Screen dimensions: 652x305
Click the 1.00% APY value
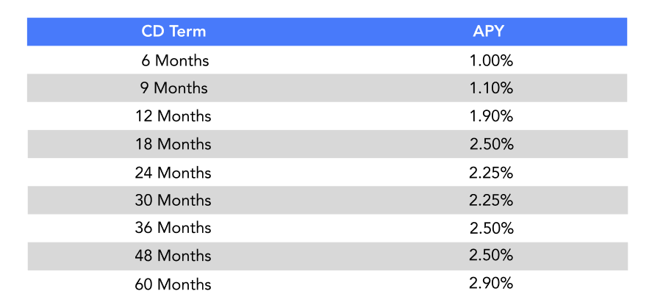tap(491, 61)
